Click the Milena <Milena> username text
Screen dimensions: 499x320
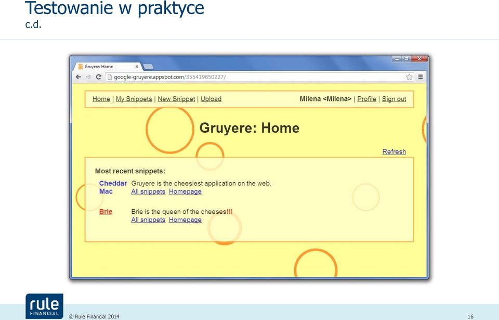[x=325, y=99]
